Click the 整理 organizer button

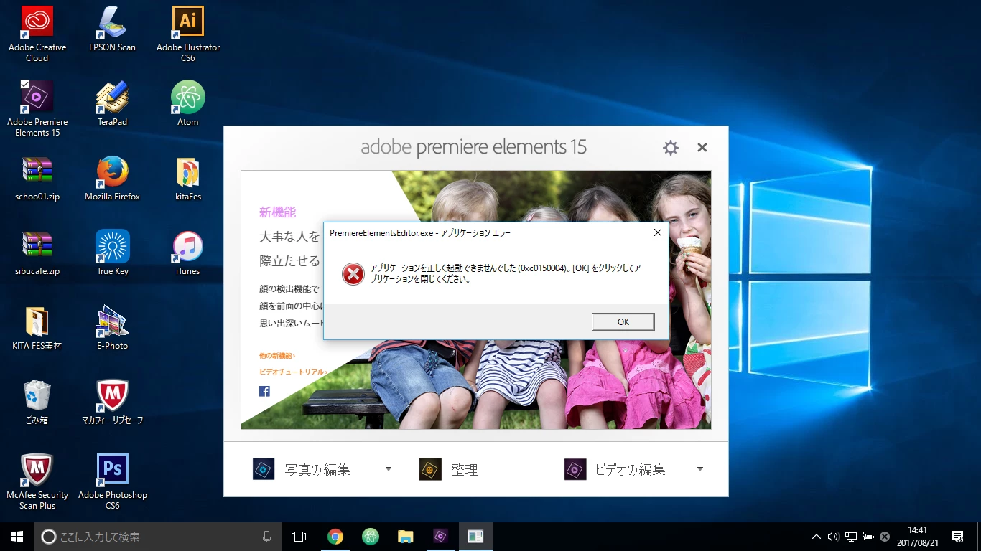(x=449, y=470)
